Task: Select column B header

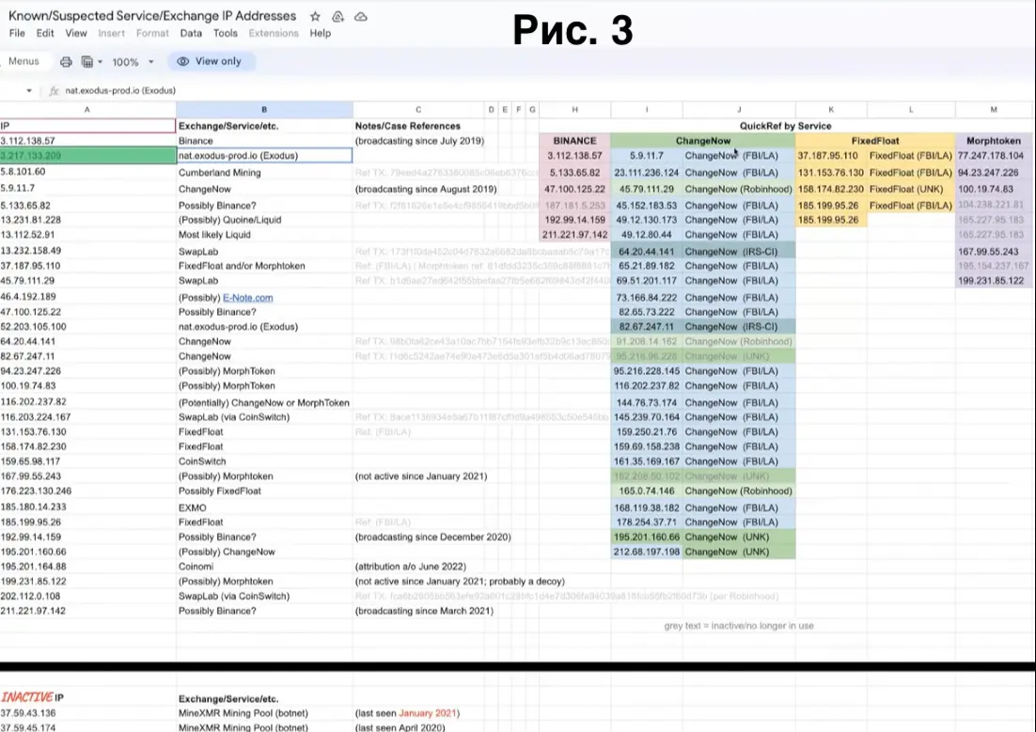Action: (264, 110)
